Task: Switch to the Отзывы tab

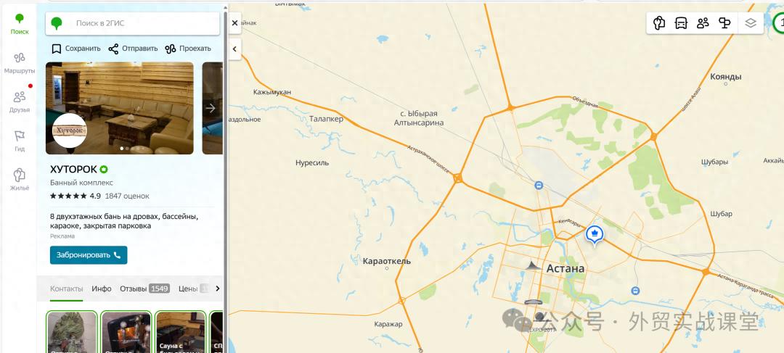Action: point(144,288)
